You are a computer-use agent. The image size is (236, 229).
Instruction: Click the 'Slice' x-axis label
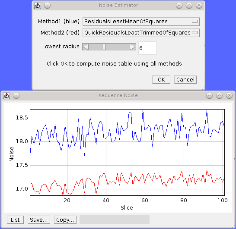tap(127, 208)
